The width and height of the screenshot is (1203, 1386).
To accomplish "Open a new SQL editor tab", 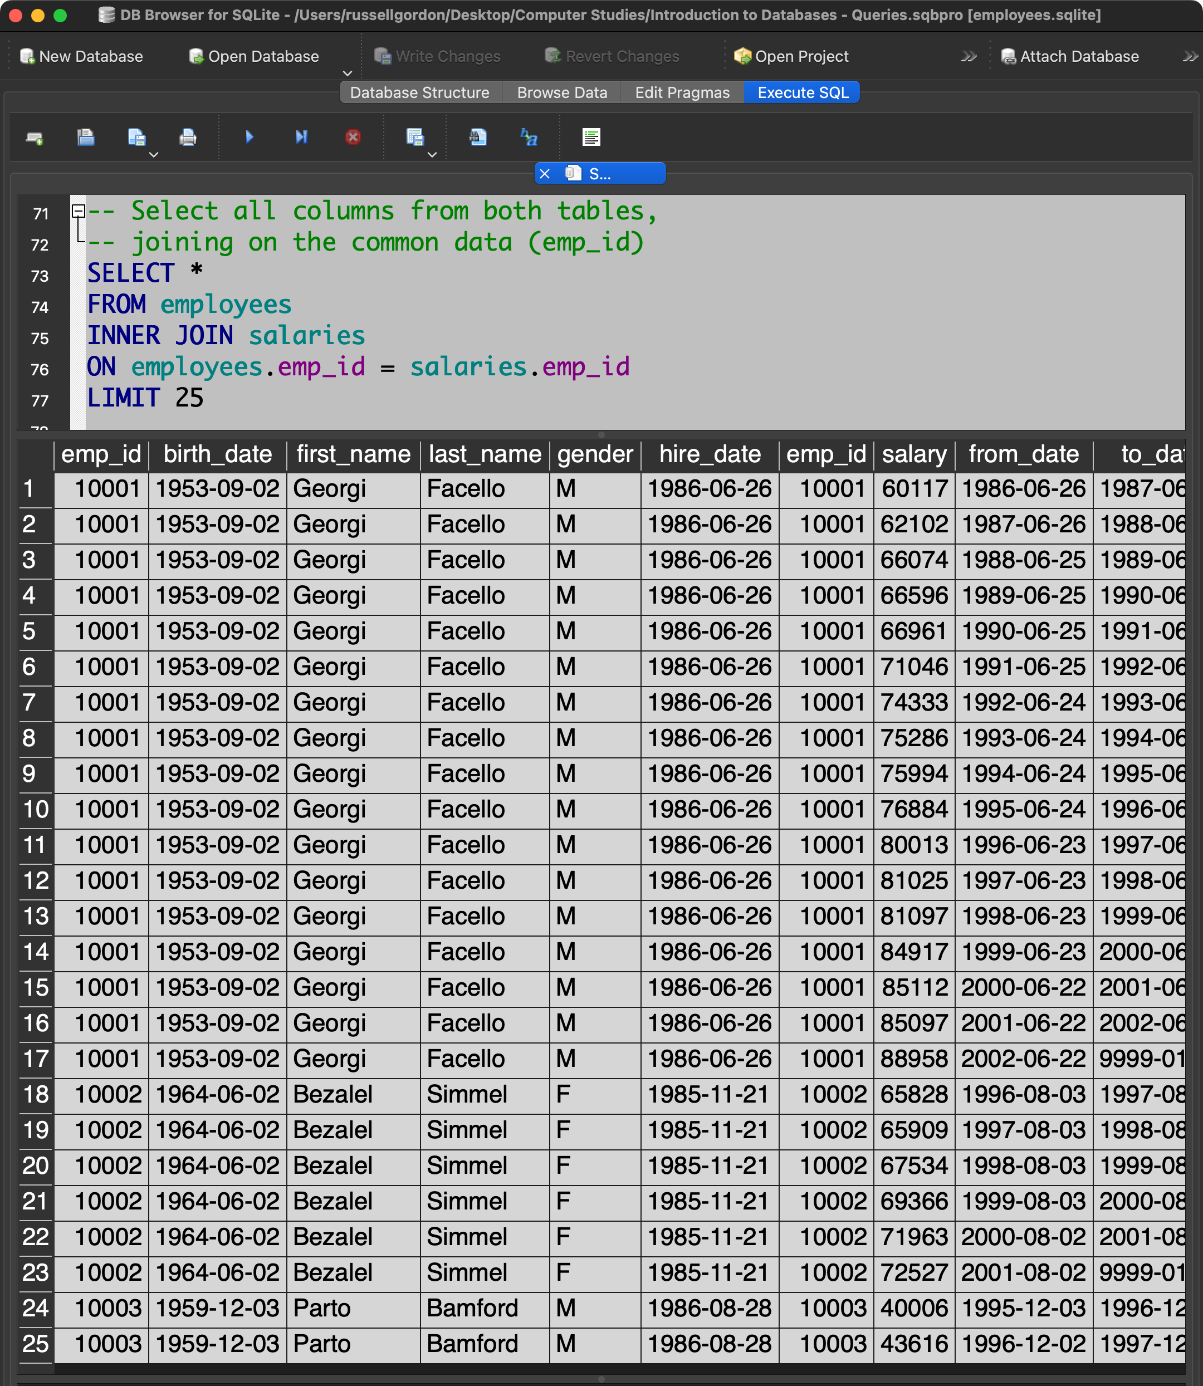I will tap(34, 138).
